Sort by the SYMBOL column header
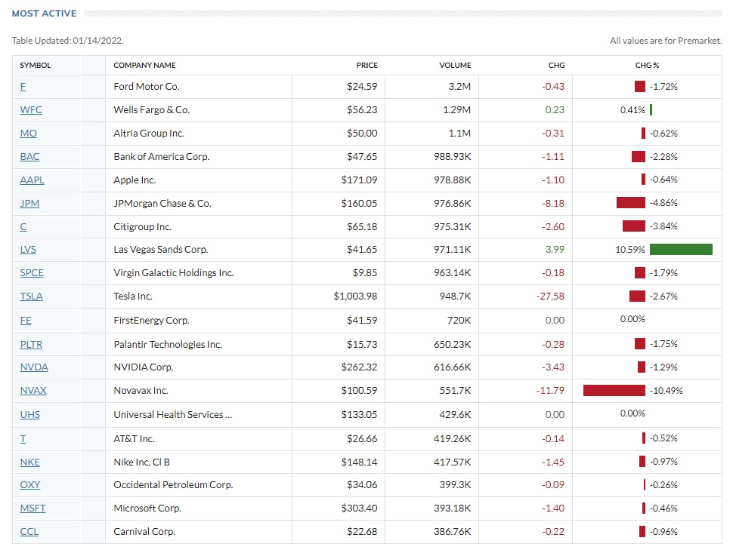733x553 pixels. [x=36, y=65]
